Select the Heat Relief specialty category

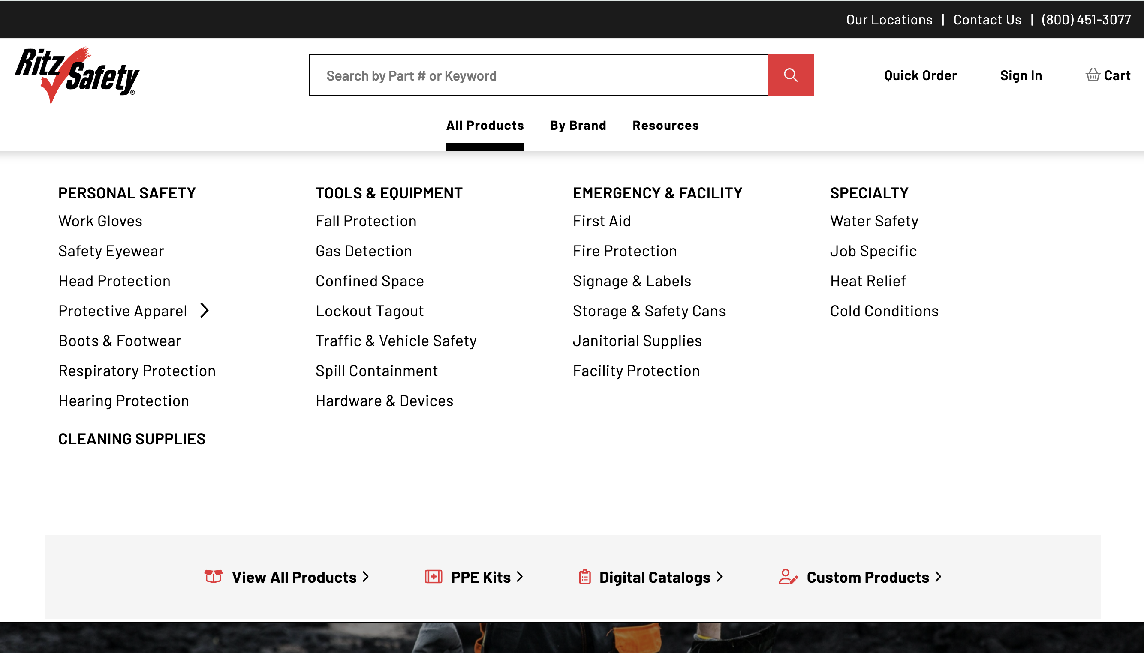tap(867, 281)
